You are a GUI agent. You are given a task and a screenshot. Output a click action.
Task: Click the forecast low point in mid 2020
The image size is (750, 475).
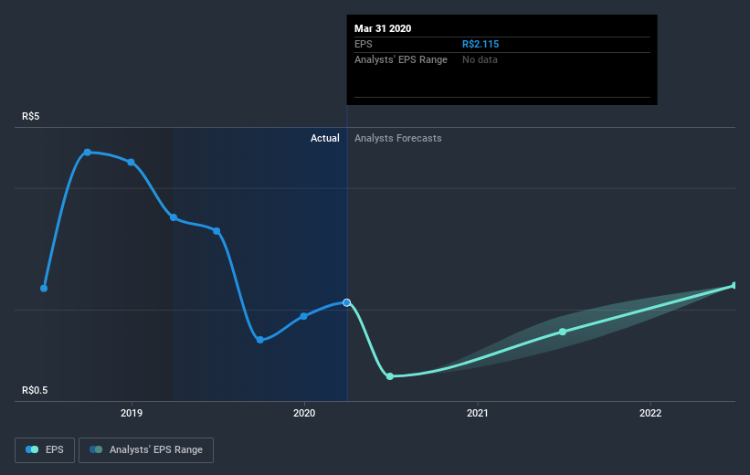click(x=390, y=376)
